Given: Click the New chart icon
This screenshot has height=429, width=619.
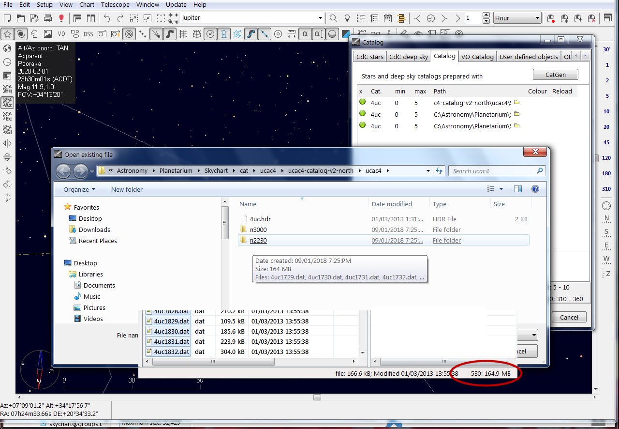Looking at the screenshot, I should coord(7,18).
